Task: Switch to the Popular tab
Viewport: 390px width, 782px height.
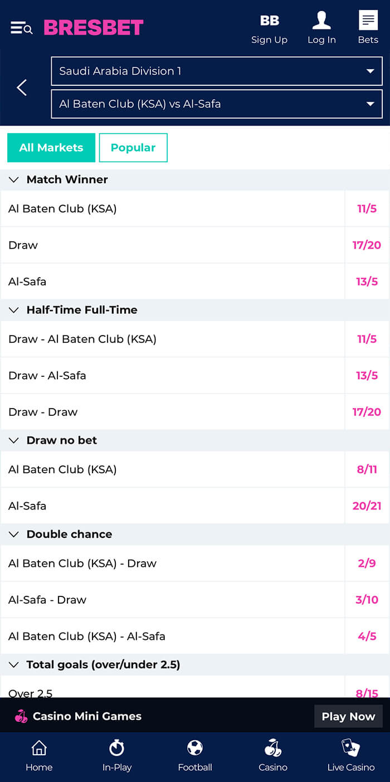Action: point(133,148)
